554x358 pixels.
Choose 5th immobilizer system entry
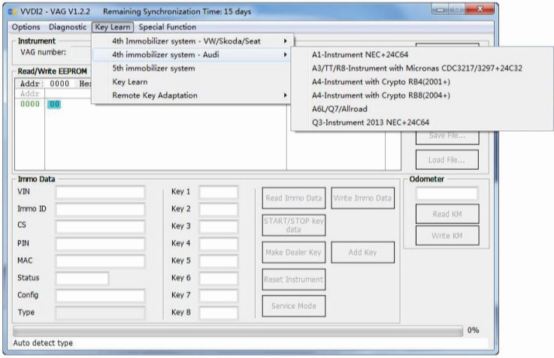click(x=192, y=68)
